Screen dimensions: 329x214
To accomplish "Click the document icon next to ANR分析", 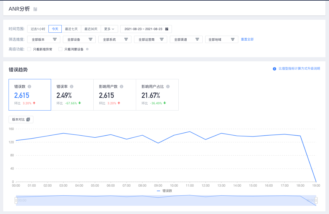I will pyautogui.click(x=35, y=9).
